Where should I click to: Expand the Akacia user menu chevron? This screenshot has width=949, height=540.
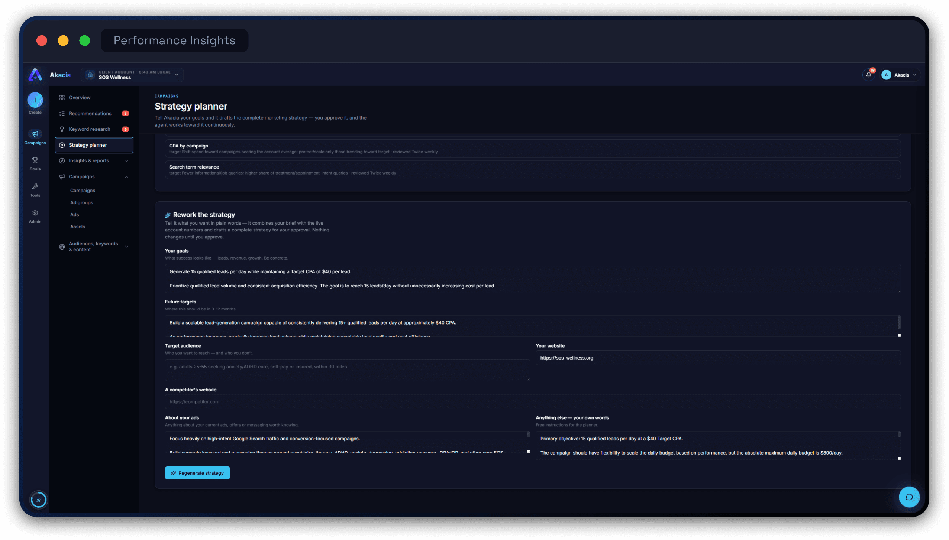click(x=914, y=75)
